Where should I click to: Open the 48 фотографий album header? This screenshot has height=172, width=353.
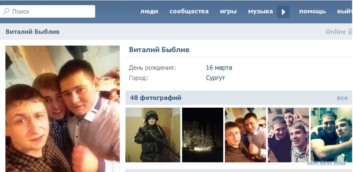click(x=156, y=98)
